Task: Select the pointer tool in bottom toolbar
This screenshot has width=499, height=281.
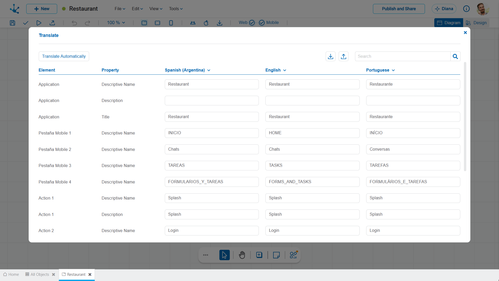Action: pos(225,255)
